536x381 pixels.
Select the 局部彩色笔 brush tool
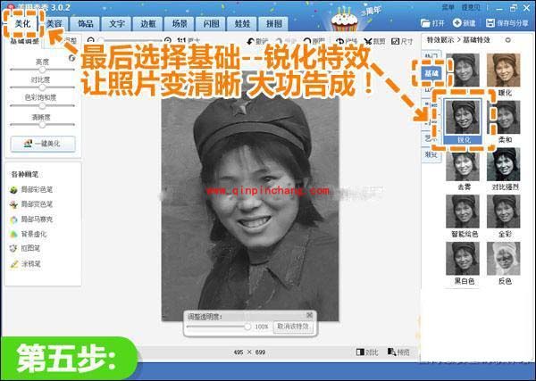tap(32, 189)
